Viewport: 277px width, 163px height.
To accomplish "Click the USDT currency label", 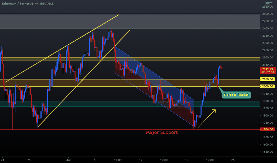I will coord(268,3).
